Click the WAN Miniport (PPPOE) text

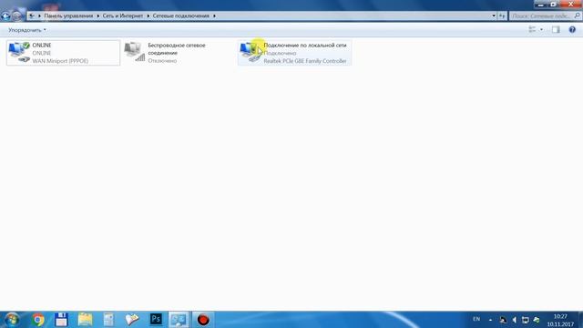(60, 61)
